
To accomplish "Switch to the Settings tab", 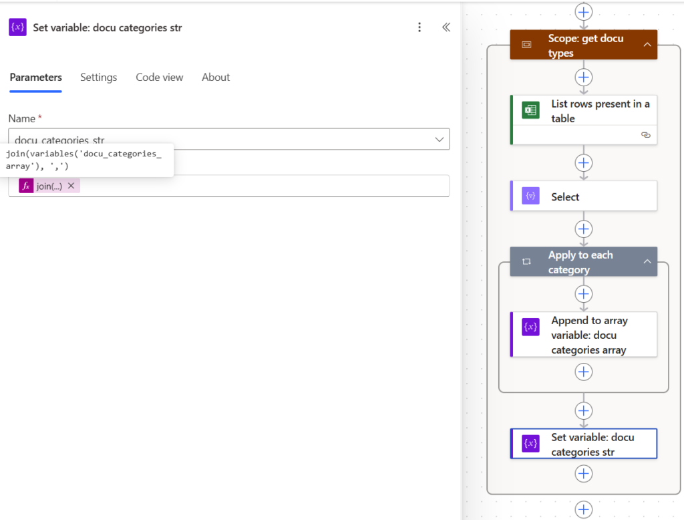I will click(x=99, y=78).
